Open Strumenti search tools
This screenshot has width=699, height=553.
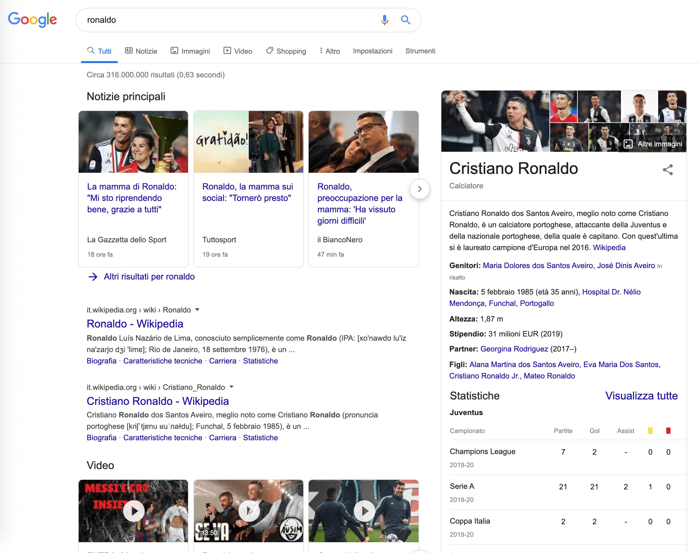pyautogui.click(x=420, y=51)
